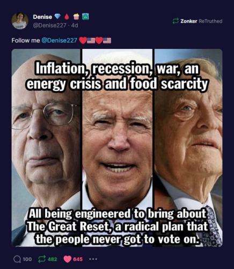
Task: Click the @Denise227 handle under the name
Action: 50,25
